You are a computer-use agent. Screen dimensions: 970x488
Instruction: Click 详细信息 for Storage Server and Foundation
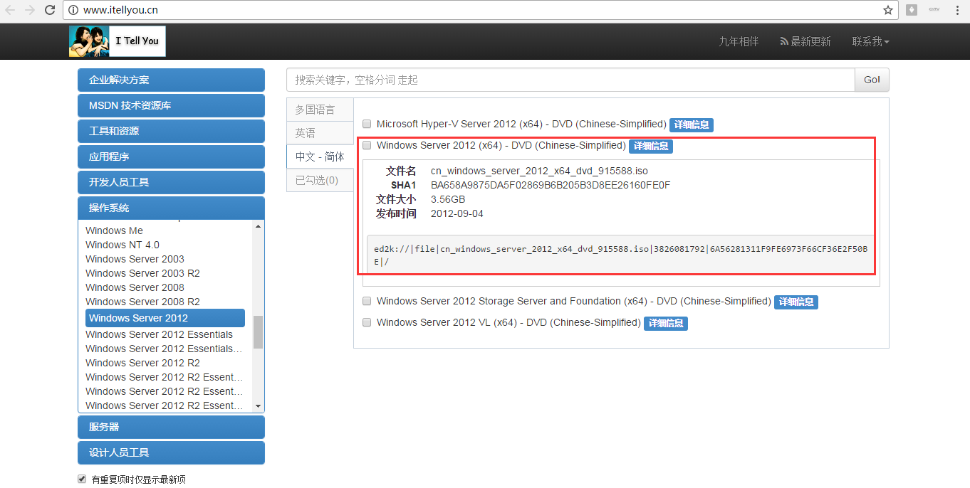796,302
